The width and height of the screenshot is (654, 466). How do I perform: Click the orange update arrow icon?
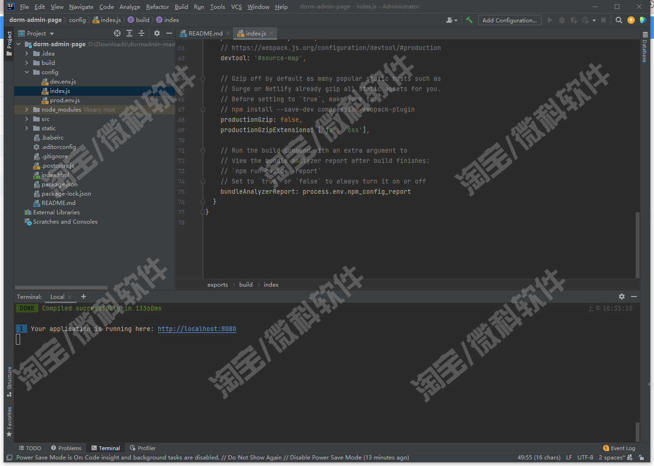click(x=631, y=20)
